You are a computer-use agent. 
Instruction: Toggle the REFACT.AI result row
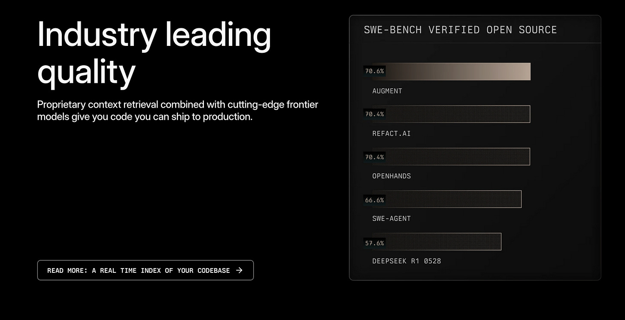pyautogui.click(x=391, y=133)
